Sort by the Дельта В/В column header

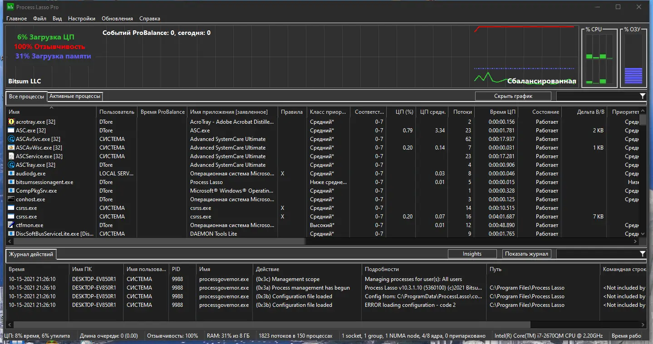584,112
